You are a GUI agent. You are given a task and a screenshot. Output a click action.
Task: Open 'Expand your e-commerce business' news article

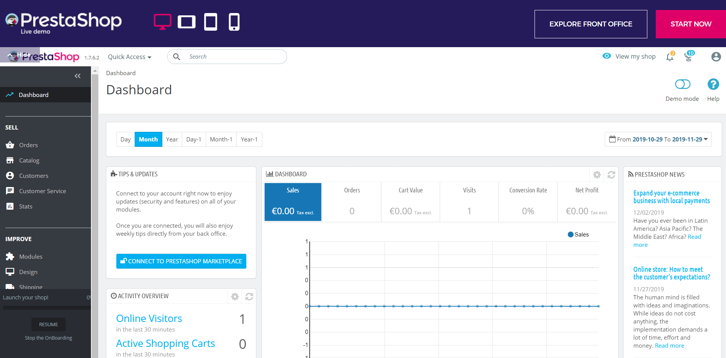point(672,197)
